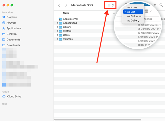This screenshot has width=165, height=121.
Task: Select the Applications folder icon in list
Action: coord(60,23)
